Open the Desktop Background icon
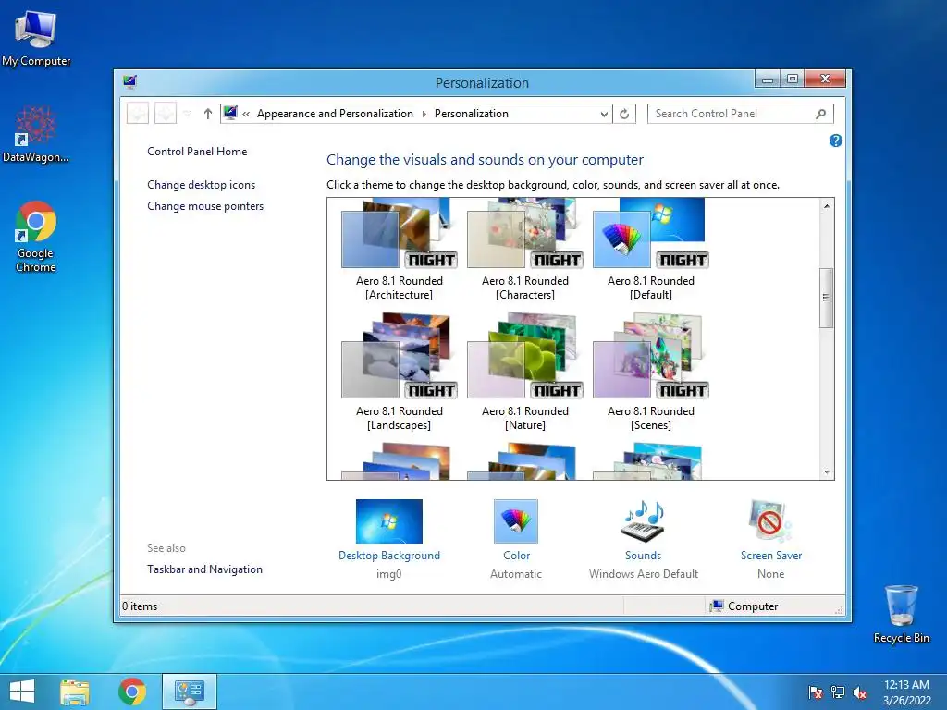 [389, 521]
